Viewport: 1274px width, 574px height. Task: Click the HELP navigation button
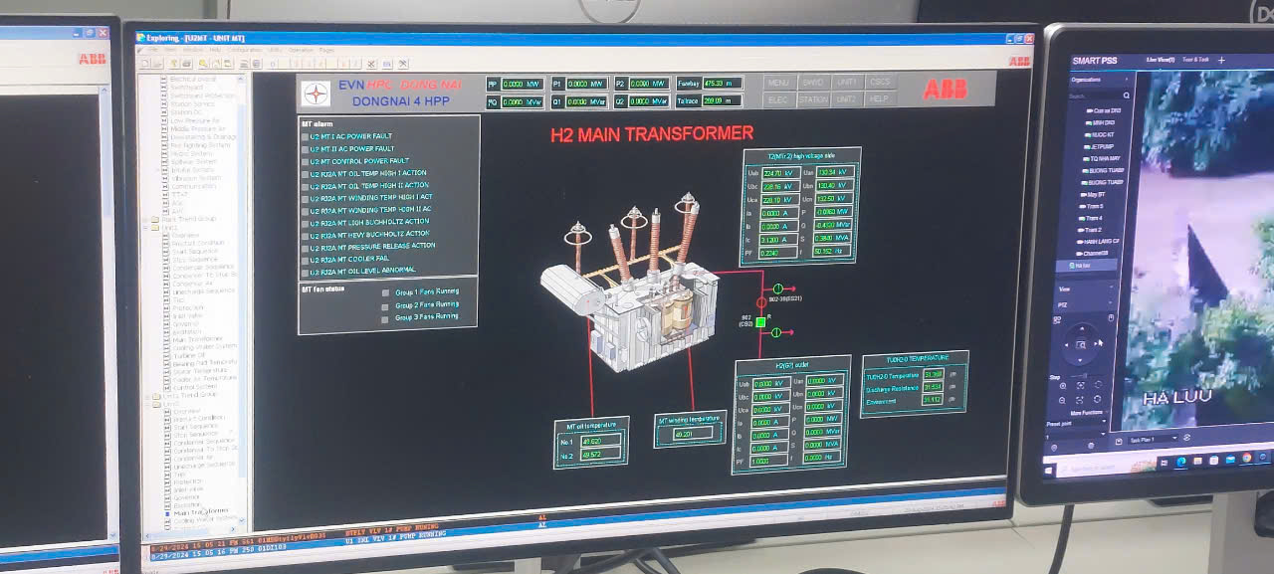coord(879,99)
